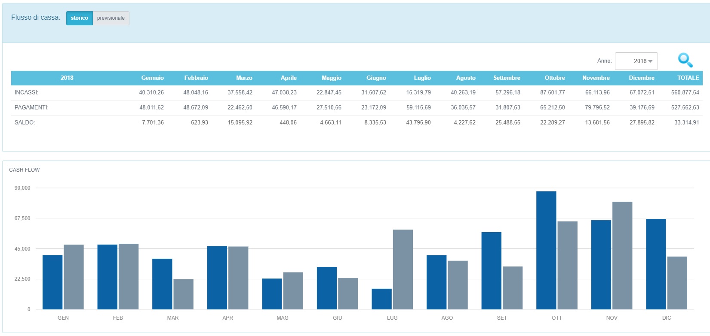The height and width of the screenshot is (336, 710).
Task: Click the blue incassi bar for GEN
Action: [52, 282]
